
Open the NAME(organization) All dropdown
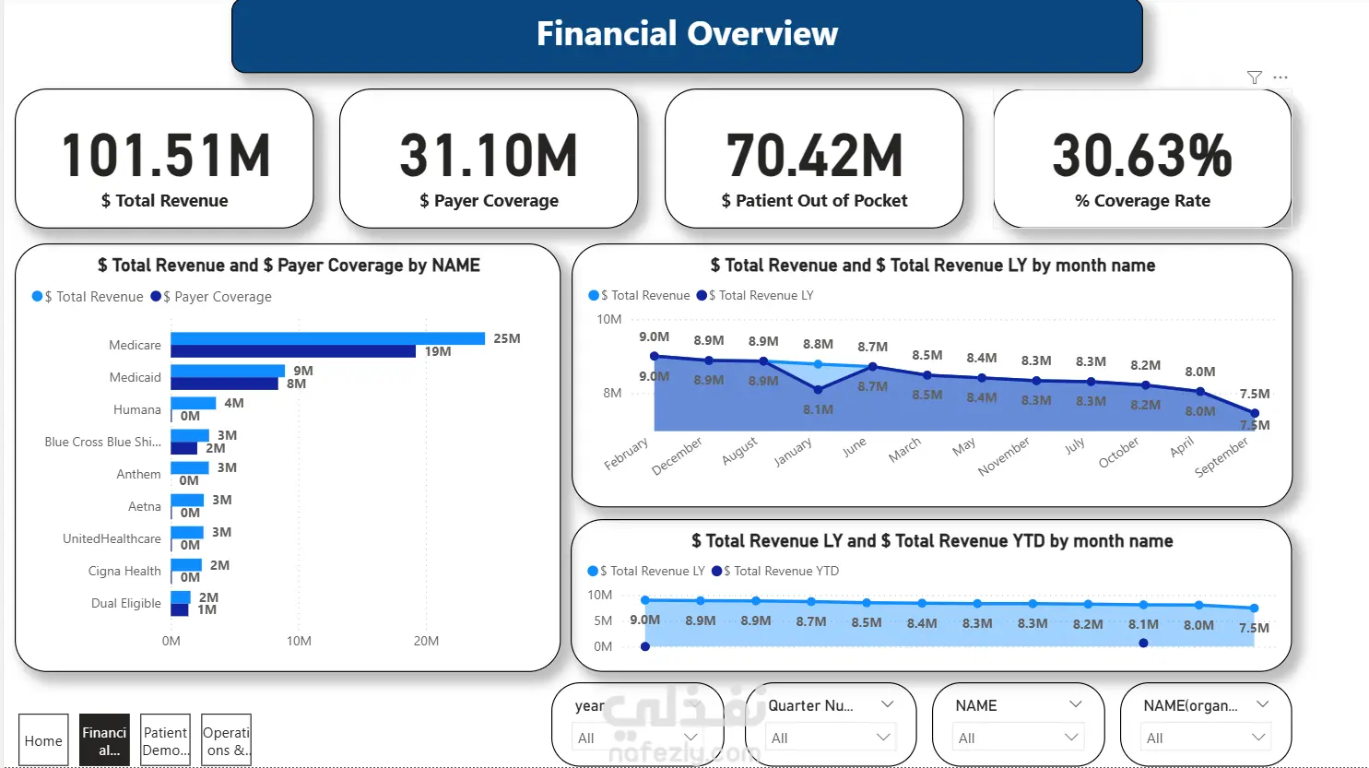(1206, 738)
